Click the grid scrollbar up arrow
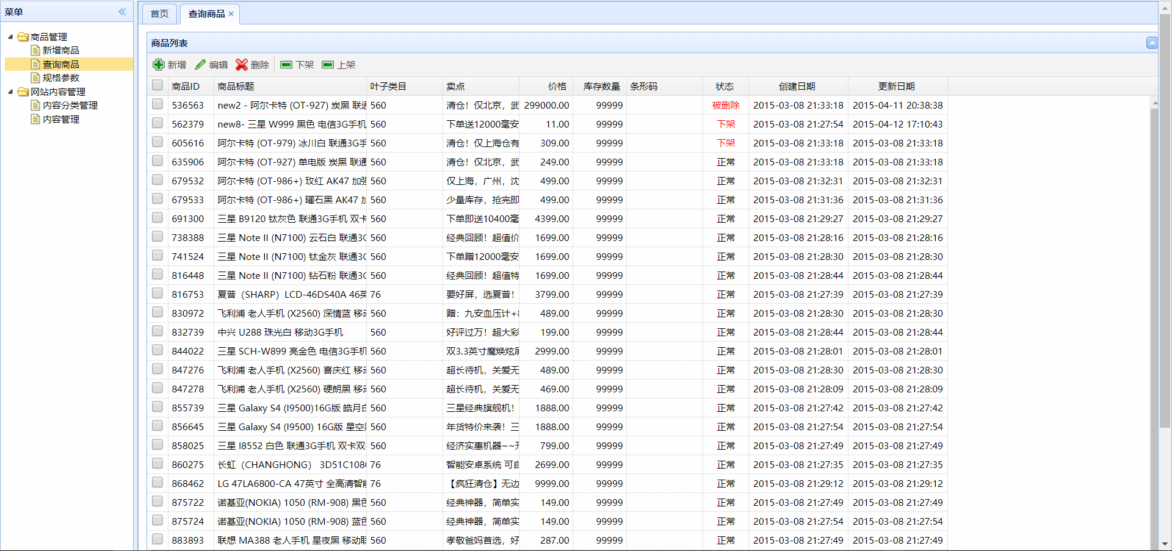 coord(1155,103)
